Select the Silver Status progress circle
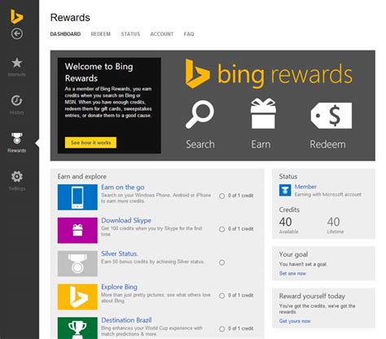The width and height of the screenshot is (386, 339). tap(222, 262)
